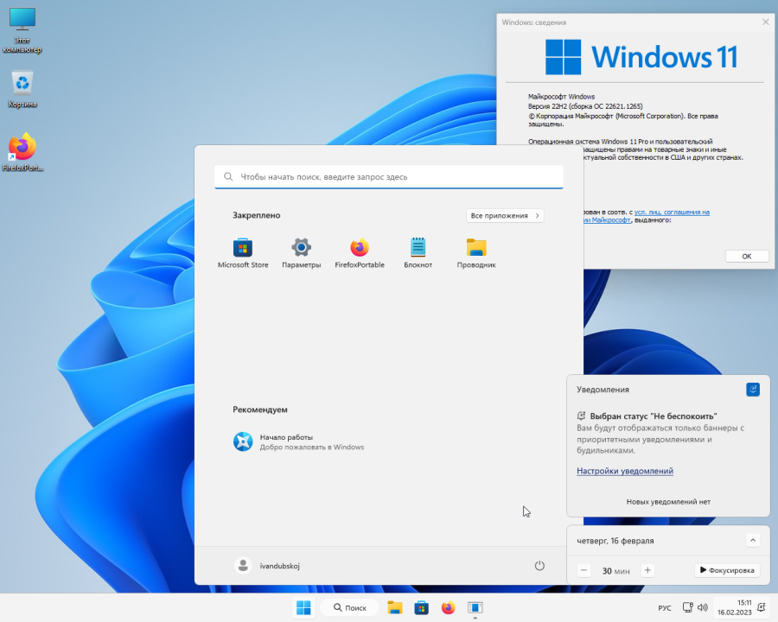The image size is (778, 622).
Task: Decrease focus time with minus button
Action: point(584,570)
